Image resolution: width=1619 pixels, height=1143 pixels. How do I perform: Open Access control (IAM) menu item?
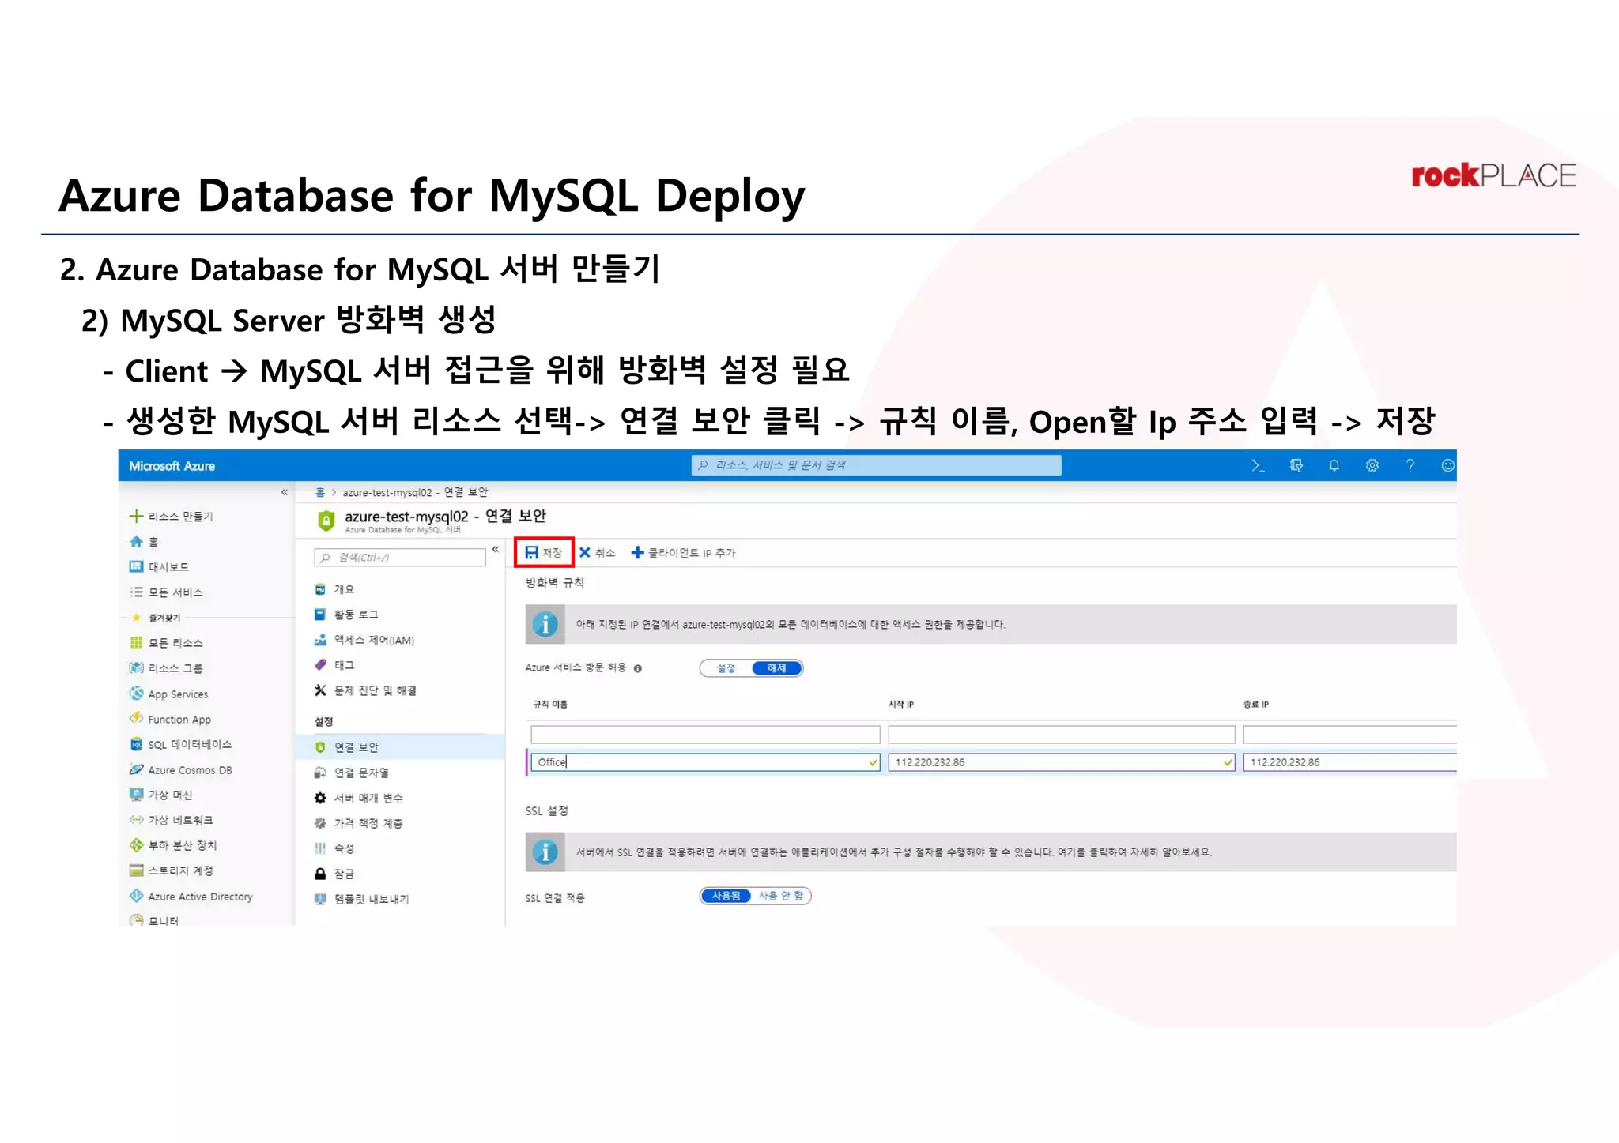click(x=364, y=640)
